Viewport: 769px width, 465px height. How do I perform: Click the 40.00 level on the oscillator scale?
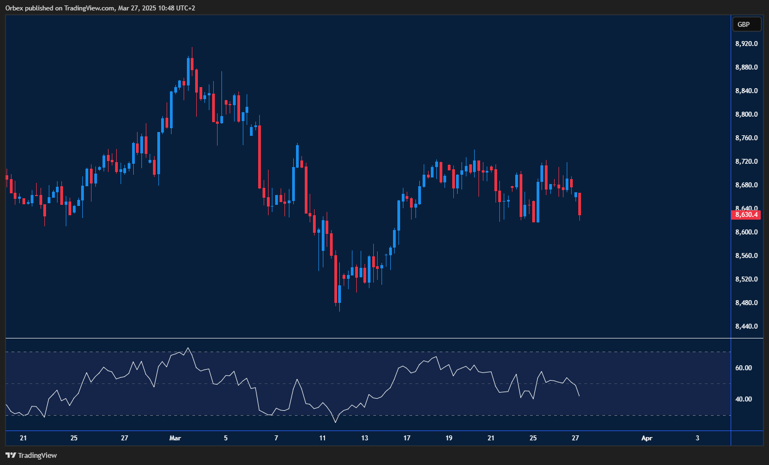point(743,399)
